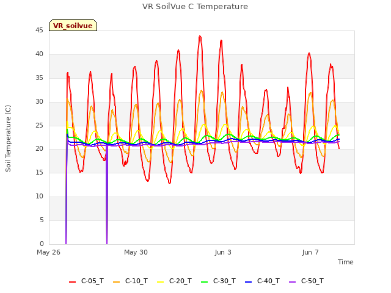The width and height of the screenshot is (391, 293).
Task: Click the orange C-10_T legend color marker
Action: click(116, 282)
